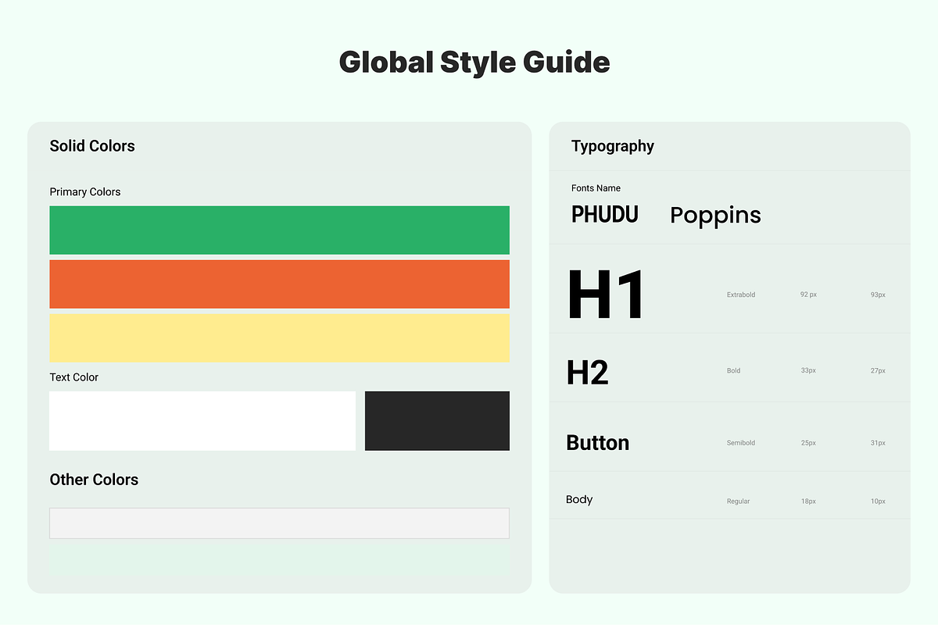
Task: Select the light gray other color swatch
Action: tap(279, 523)
